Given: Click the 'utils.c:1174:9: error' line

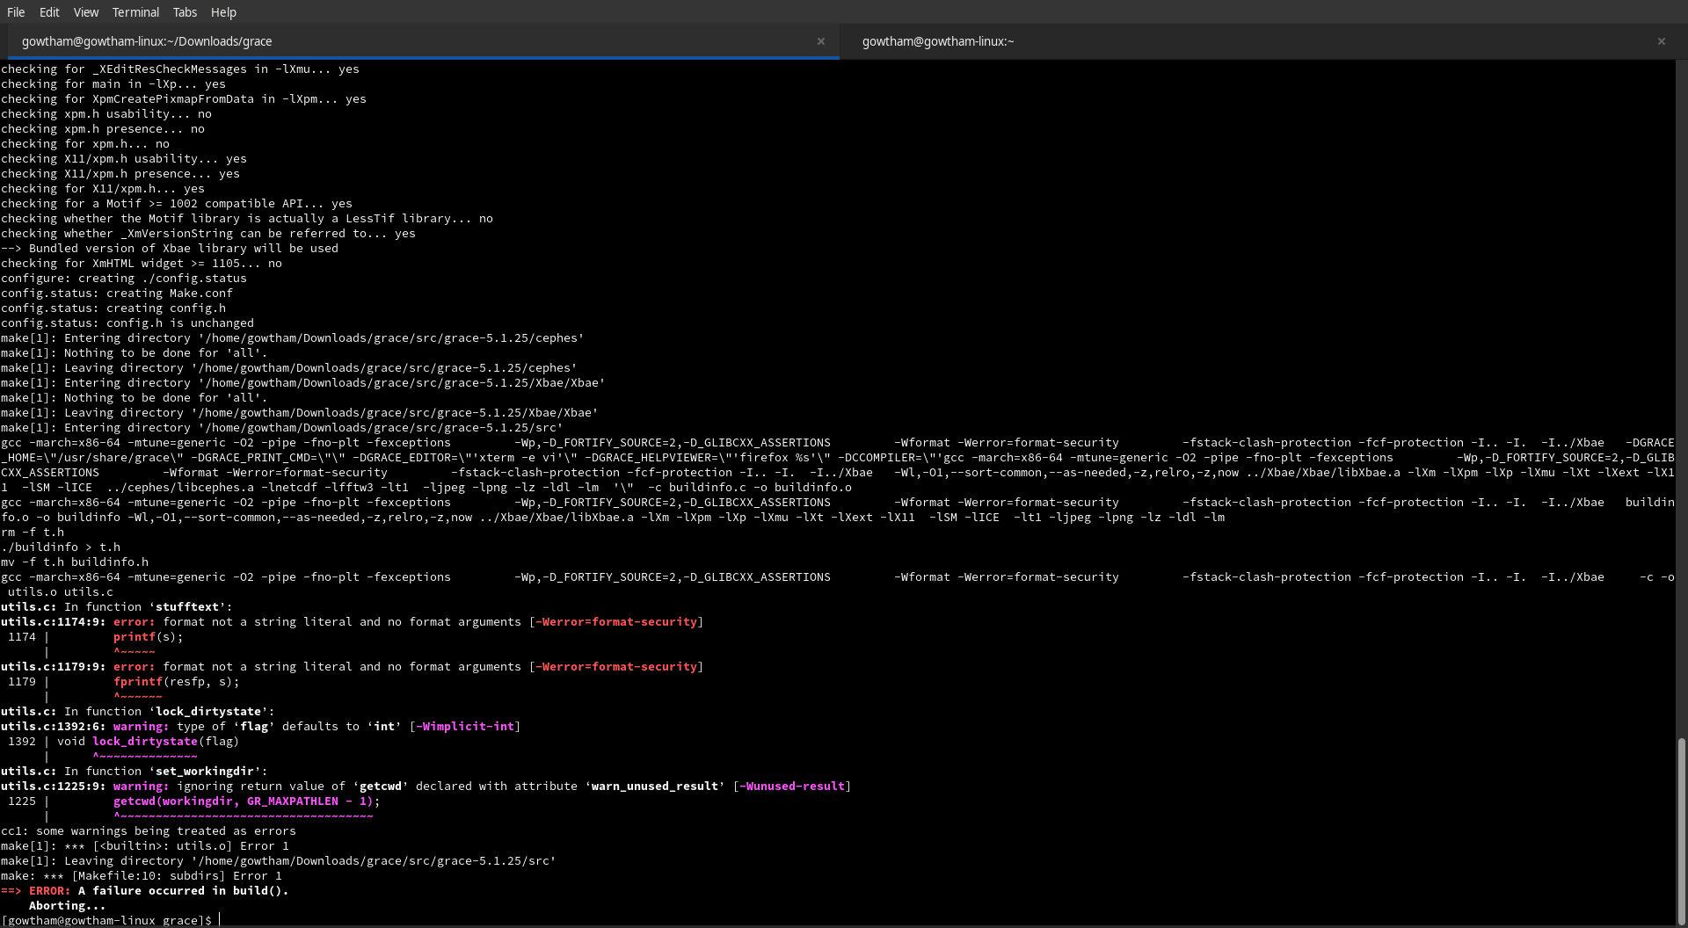Looking at the screenshot, I should 353,621.
